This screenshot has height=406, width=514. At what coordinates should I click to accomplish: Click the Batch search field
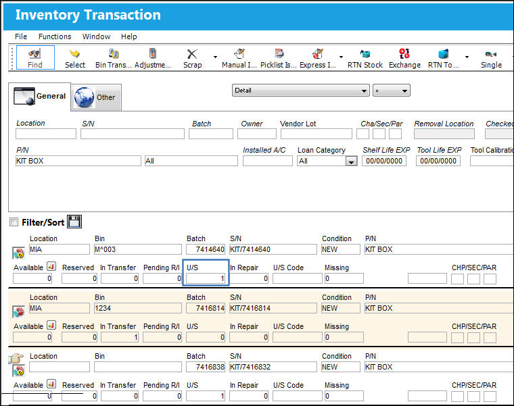(x=211, y=134)
